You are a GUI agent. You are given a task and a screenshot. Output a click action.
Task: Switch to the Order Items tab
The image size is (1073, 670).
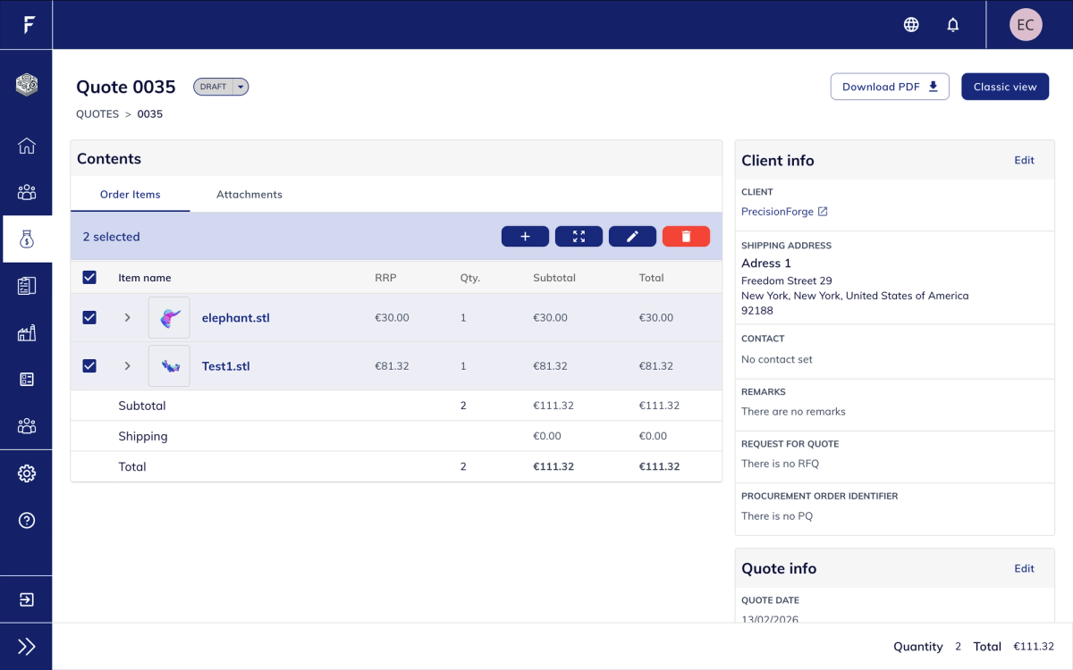pos(131,195)
